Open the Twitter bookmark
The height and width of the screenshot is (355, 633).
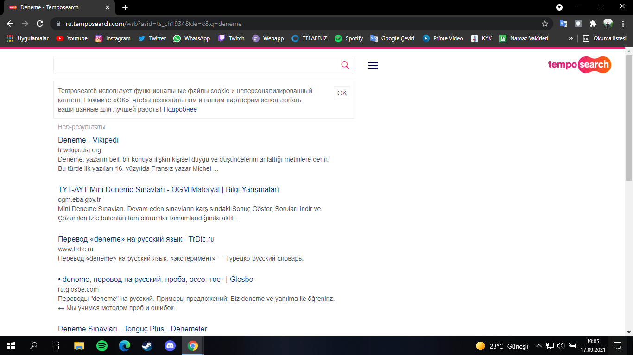(152, 38)
